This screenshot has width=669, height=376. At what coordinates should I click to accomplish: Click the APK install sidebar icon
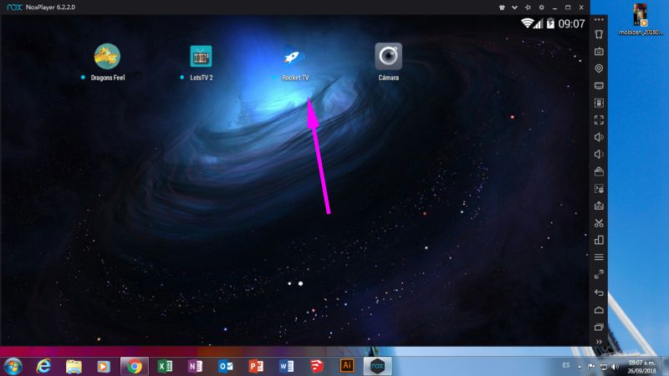pos(599,103)
